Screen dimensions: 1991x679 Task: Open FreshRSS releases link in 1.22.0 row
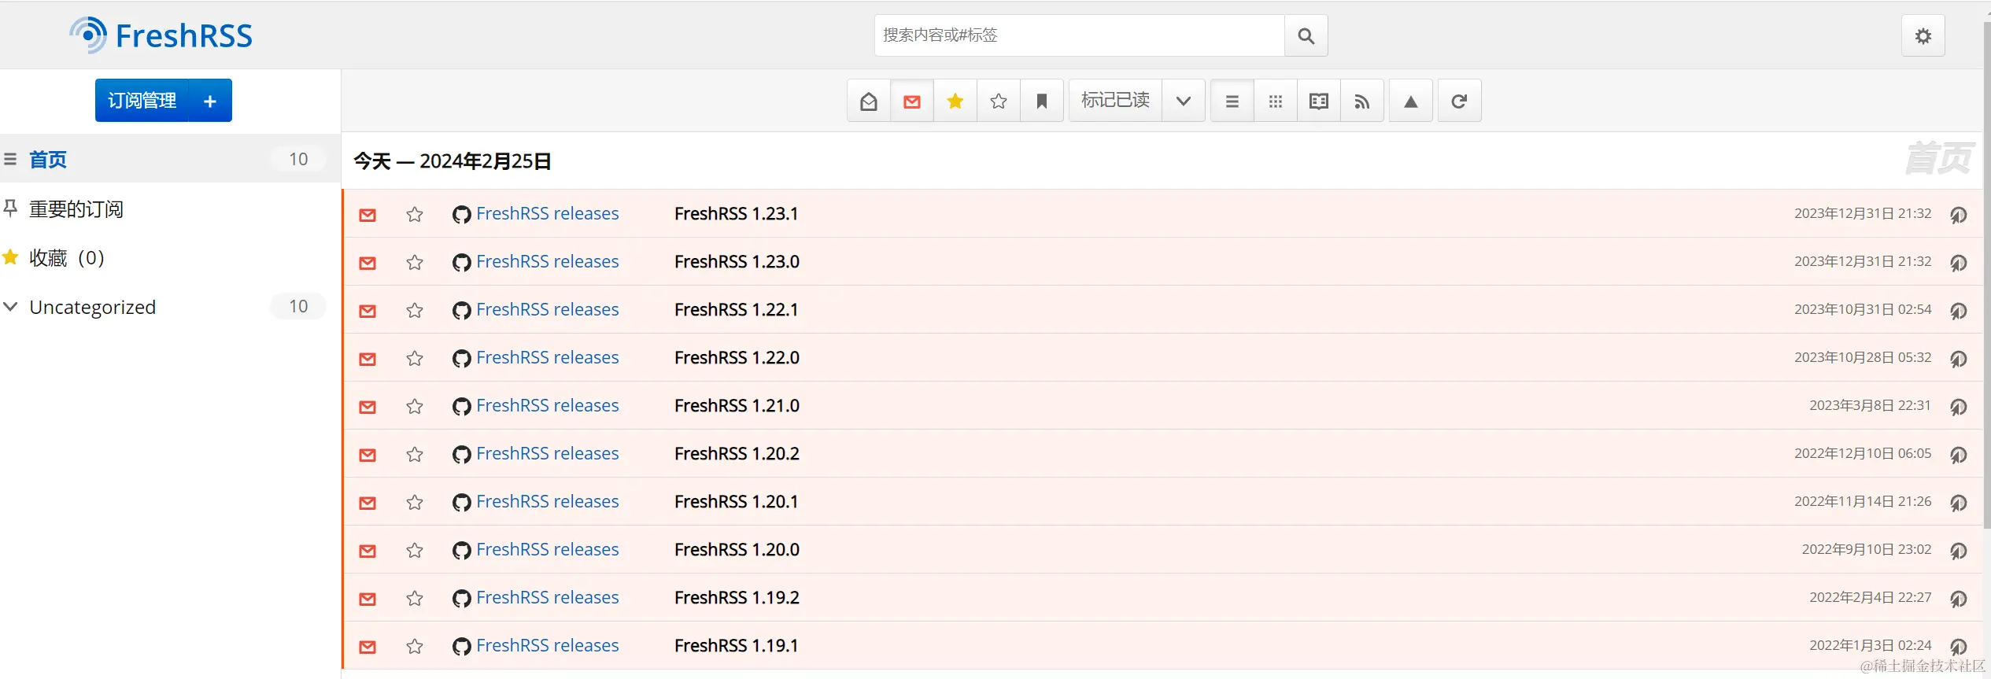pos(548,358)
